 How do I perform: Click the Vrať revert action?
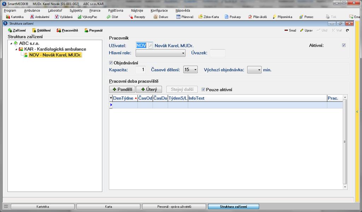[x=337, y=30]
